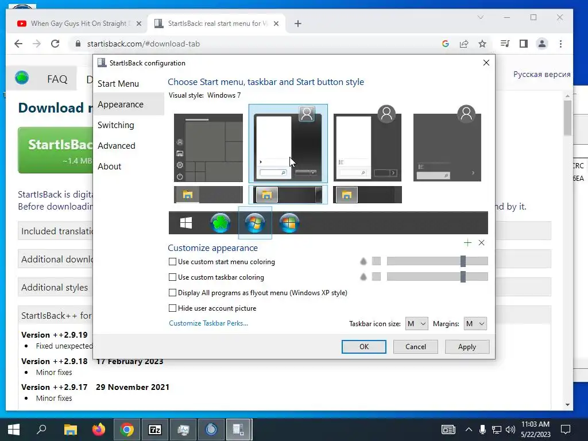Viewport: 588px width, 441px height.
Task: Pick the Windows 7 start orb
Action: click(255, 223)
